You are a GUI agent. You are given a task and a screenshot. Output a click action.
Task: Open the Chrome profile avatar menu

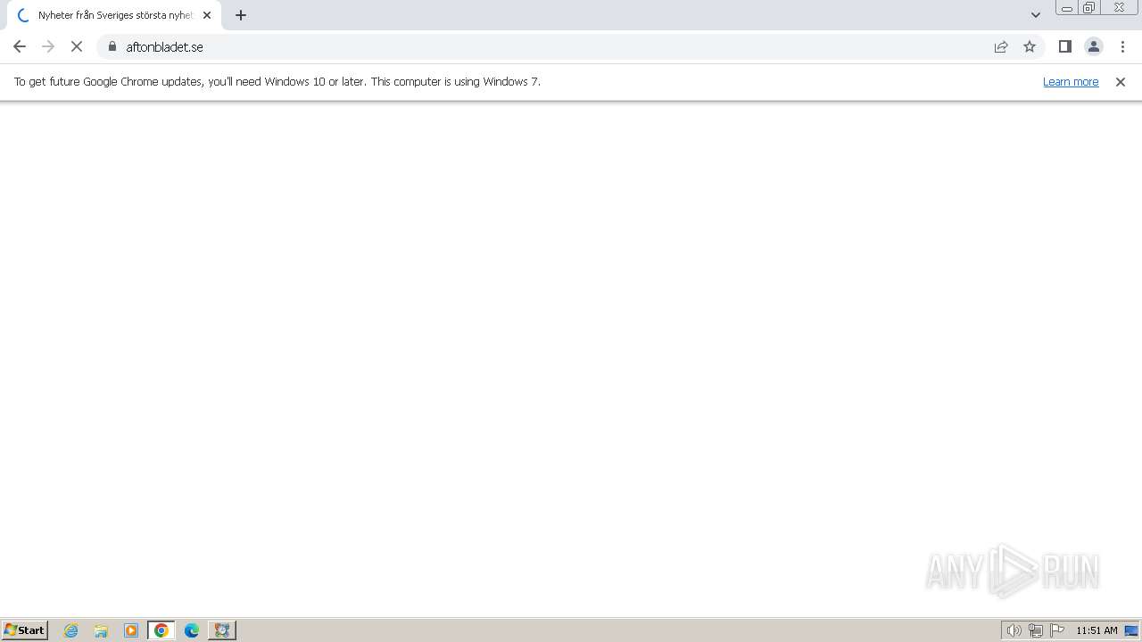point(1094,46)
